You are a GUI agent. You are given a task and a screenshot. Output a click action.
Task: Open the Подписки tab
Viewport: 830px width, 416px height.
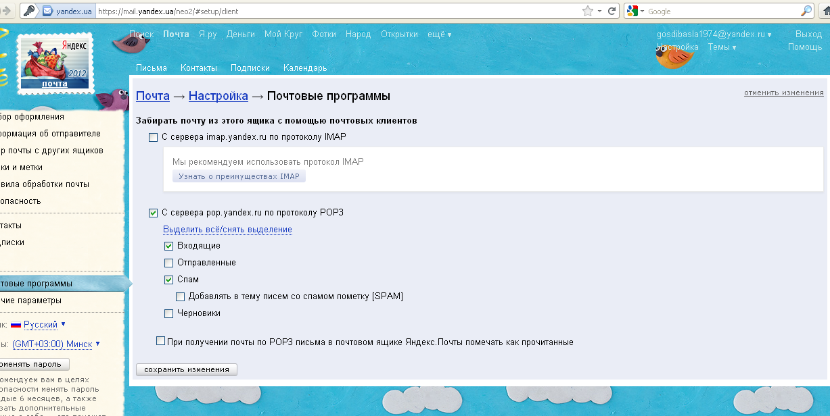pos(250,68)
